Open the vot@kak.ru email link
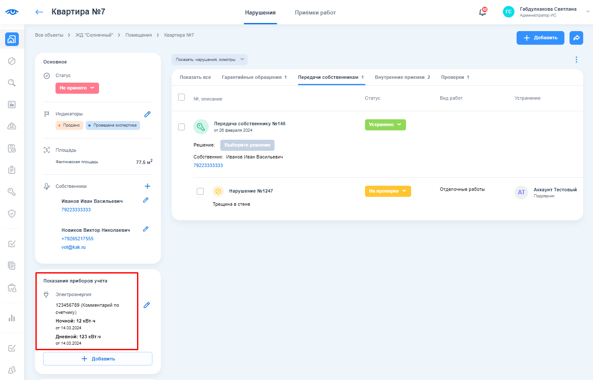The width and height of the screenshot is (593, 380). pos(73,247)
